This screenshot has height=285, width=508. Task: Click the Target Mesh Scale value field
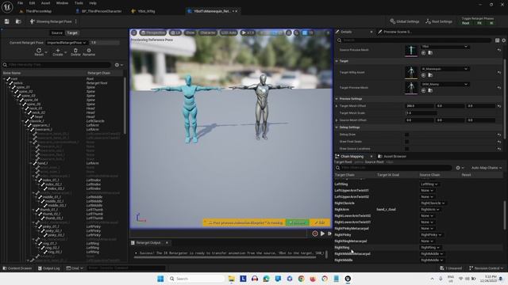(421, 113)
